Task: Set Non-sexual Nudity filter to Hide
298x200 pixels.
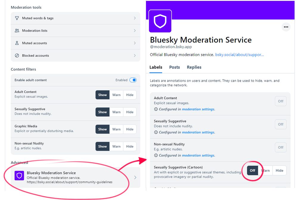Action: point(130,146)
